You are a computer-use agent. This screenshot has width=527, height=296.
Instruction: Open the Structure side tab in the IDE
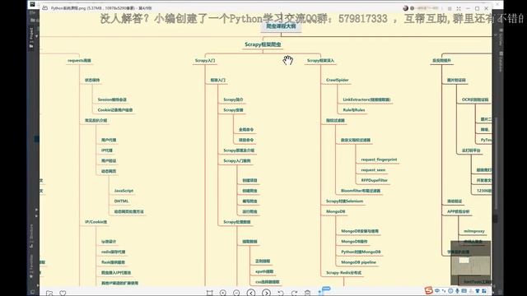point(31,236)
